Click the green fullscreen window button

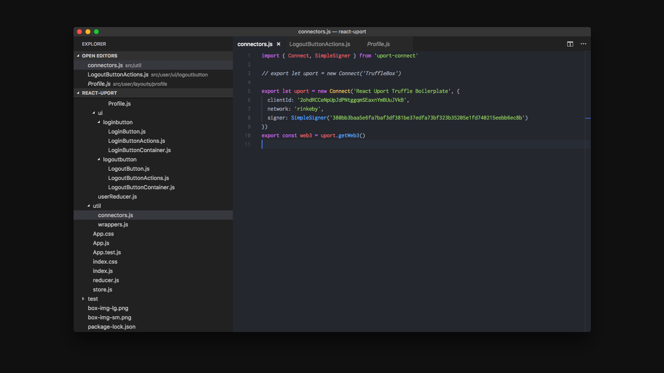click(x=96, y=32)
